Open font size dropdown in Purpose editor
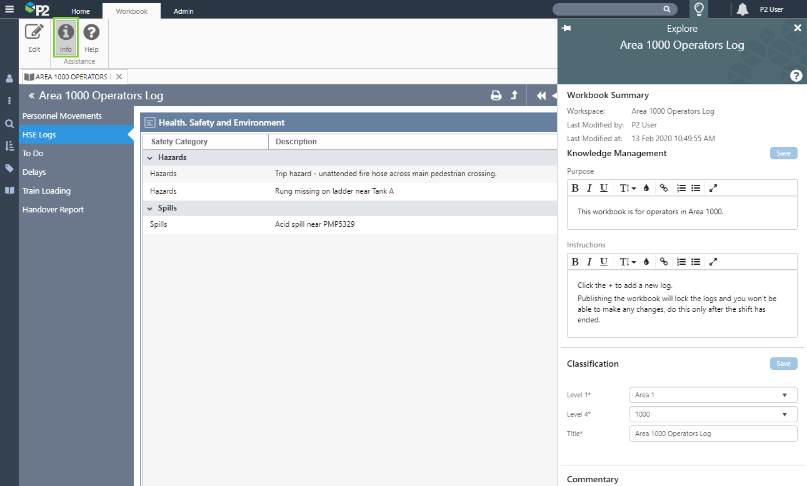This screenshot has height=486, width=807. coord(627,188)
